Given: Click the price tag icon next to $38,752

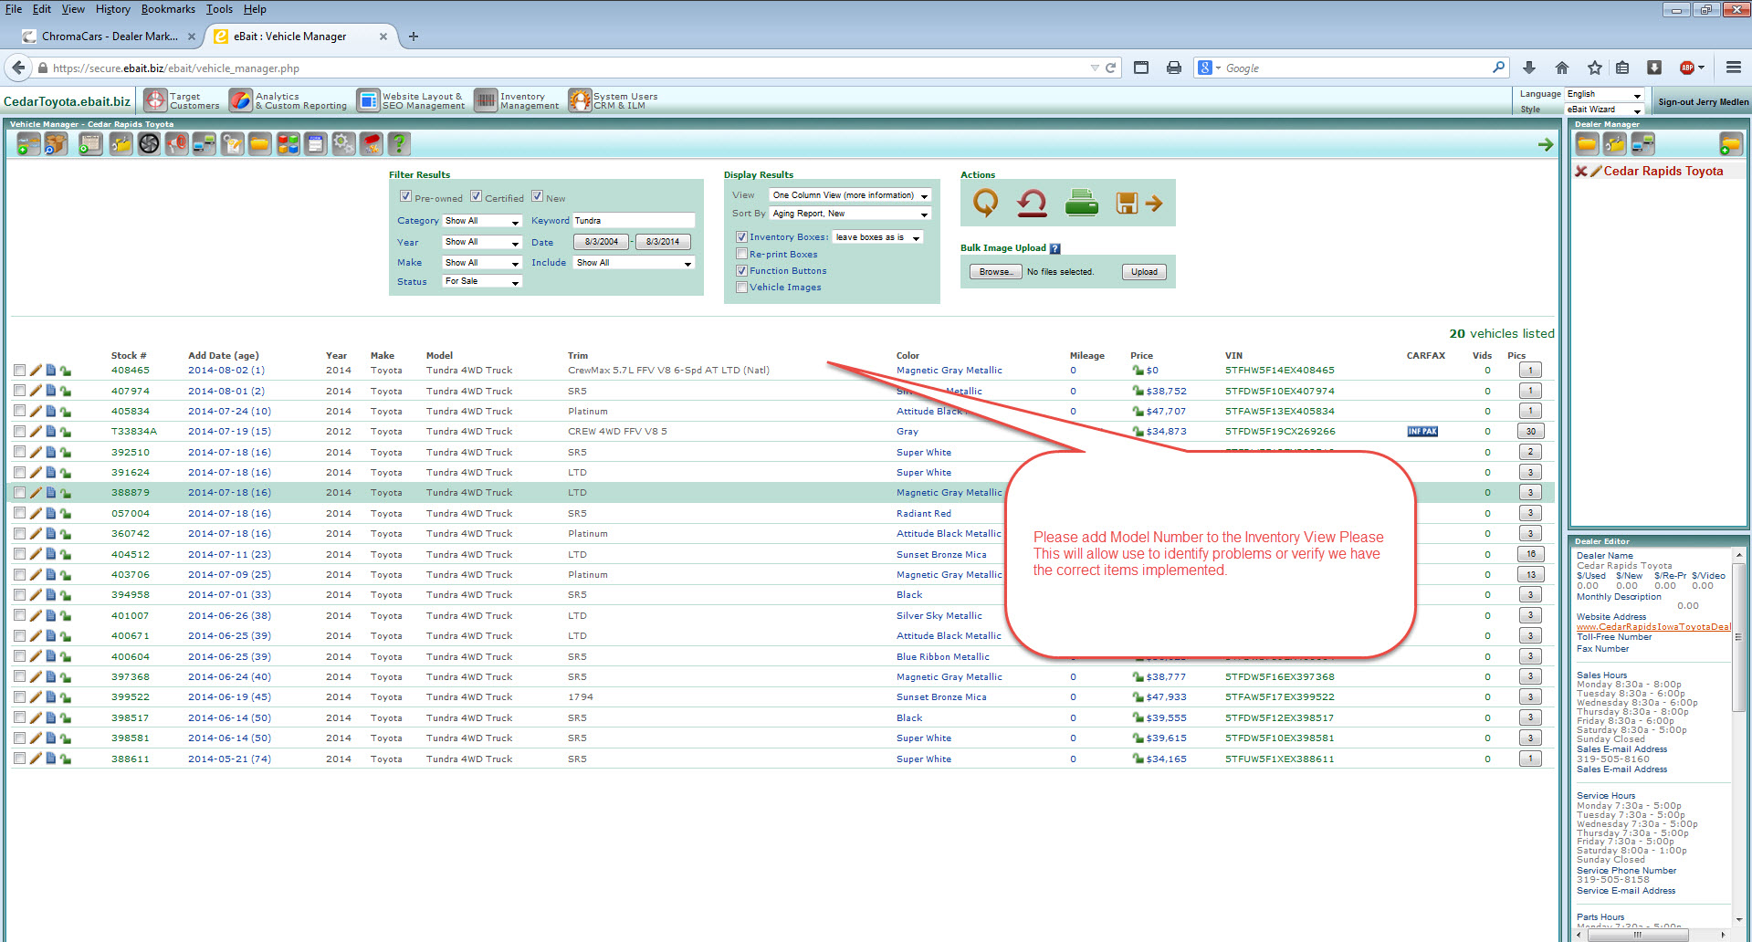Looking at the screenshot, I should pyautogui.click(x=1138, y=391).
